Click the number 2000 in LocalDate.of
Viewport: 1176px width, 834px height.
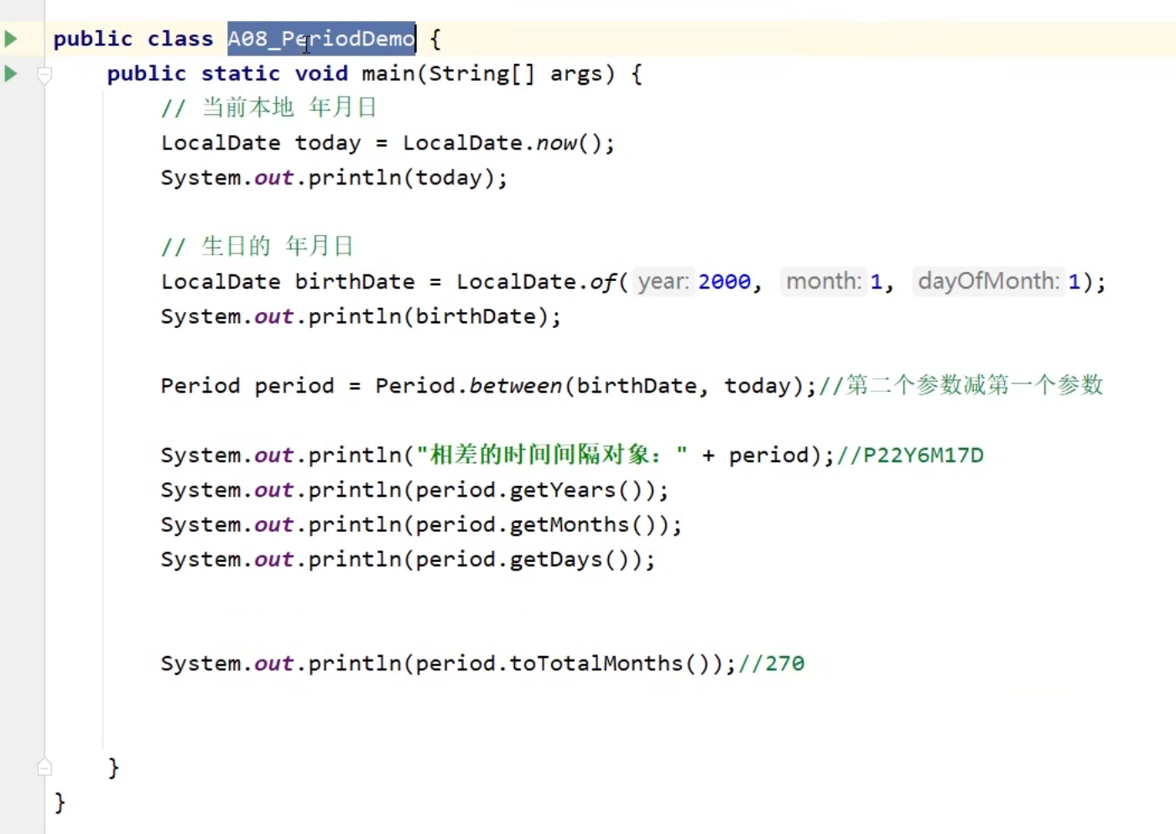pos(724,282)
